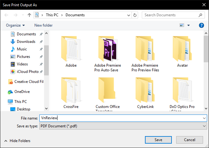The image size is (209, 148).
Task: Expand the File name history dropdown arrow
Action: coord(204,118)
